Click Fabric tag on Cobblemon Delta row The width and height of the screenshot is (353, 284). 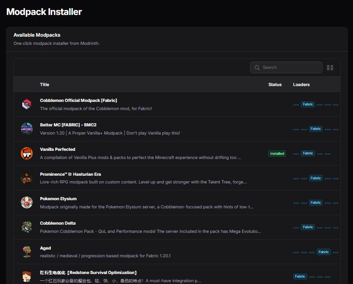308,227
